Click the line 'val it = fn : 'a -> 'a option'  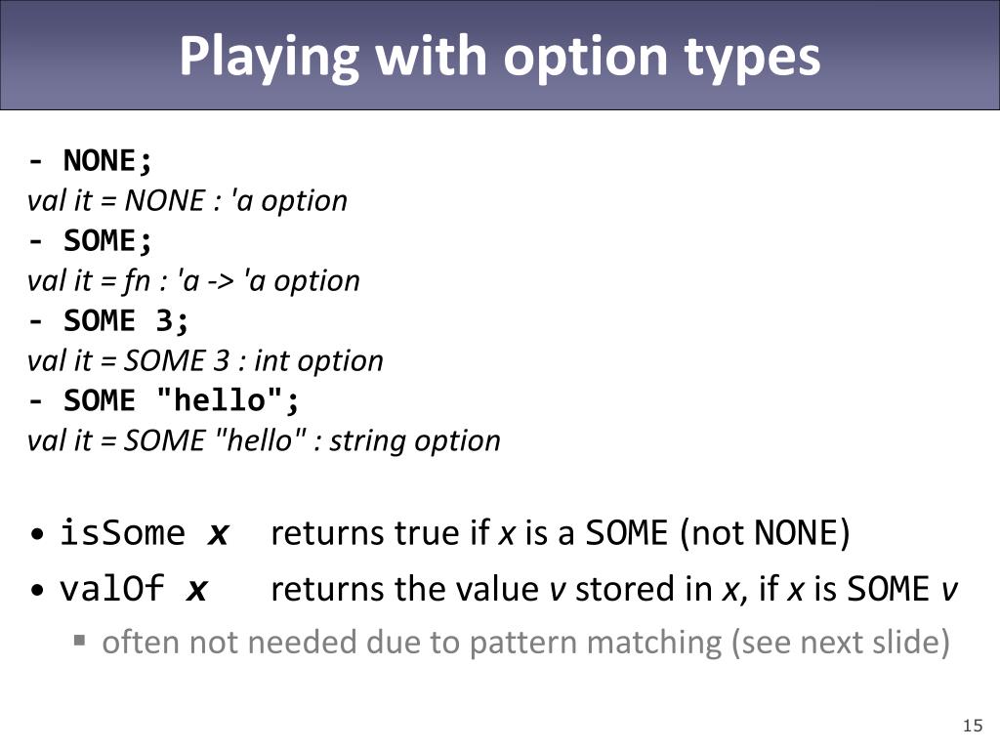(x=193, y=281)
